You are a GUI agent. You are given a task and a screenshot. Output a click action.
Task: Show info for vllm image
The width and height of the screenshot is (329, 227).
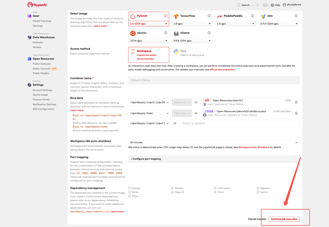(296, 16)
